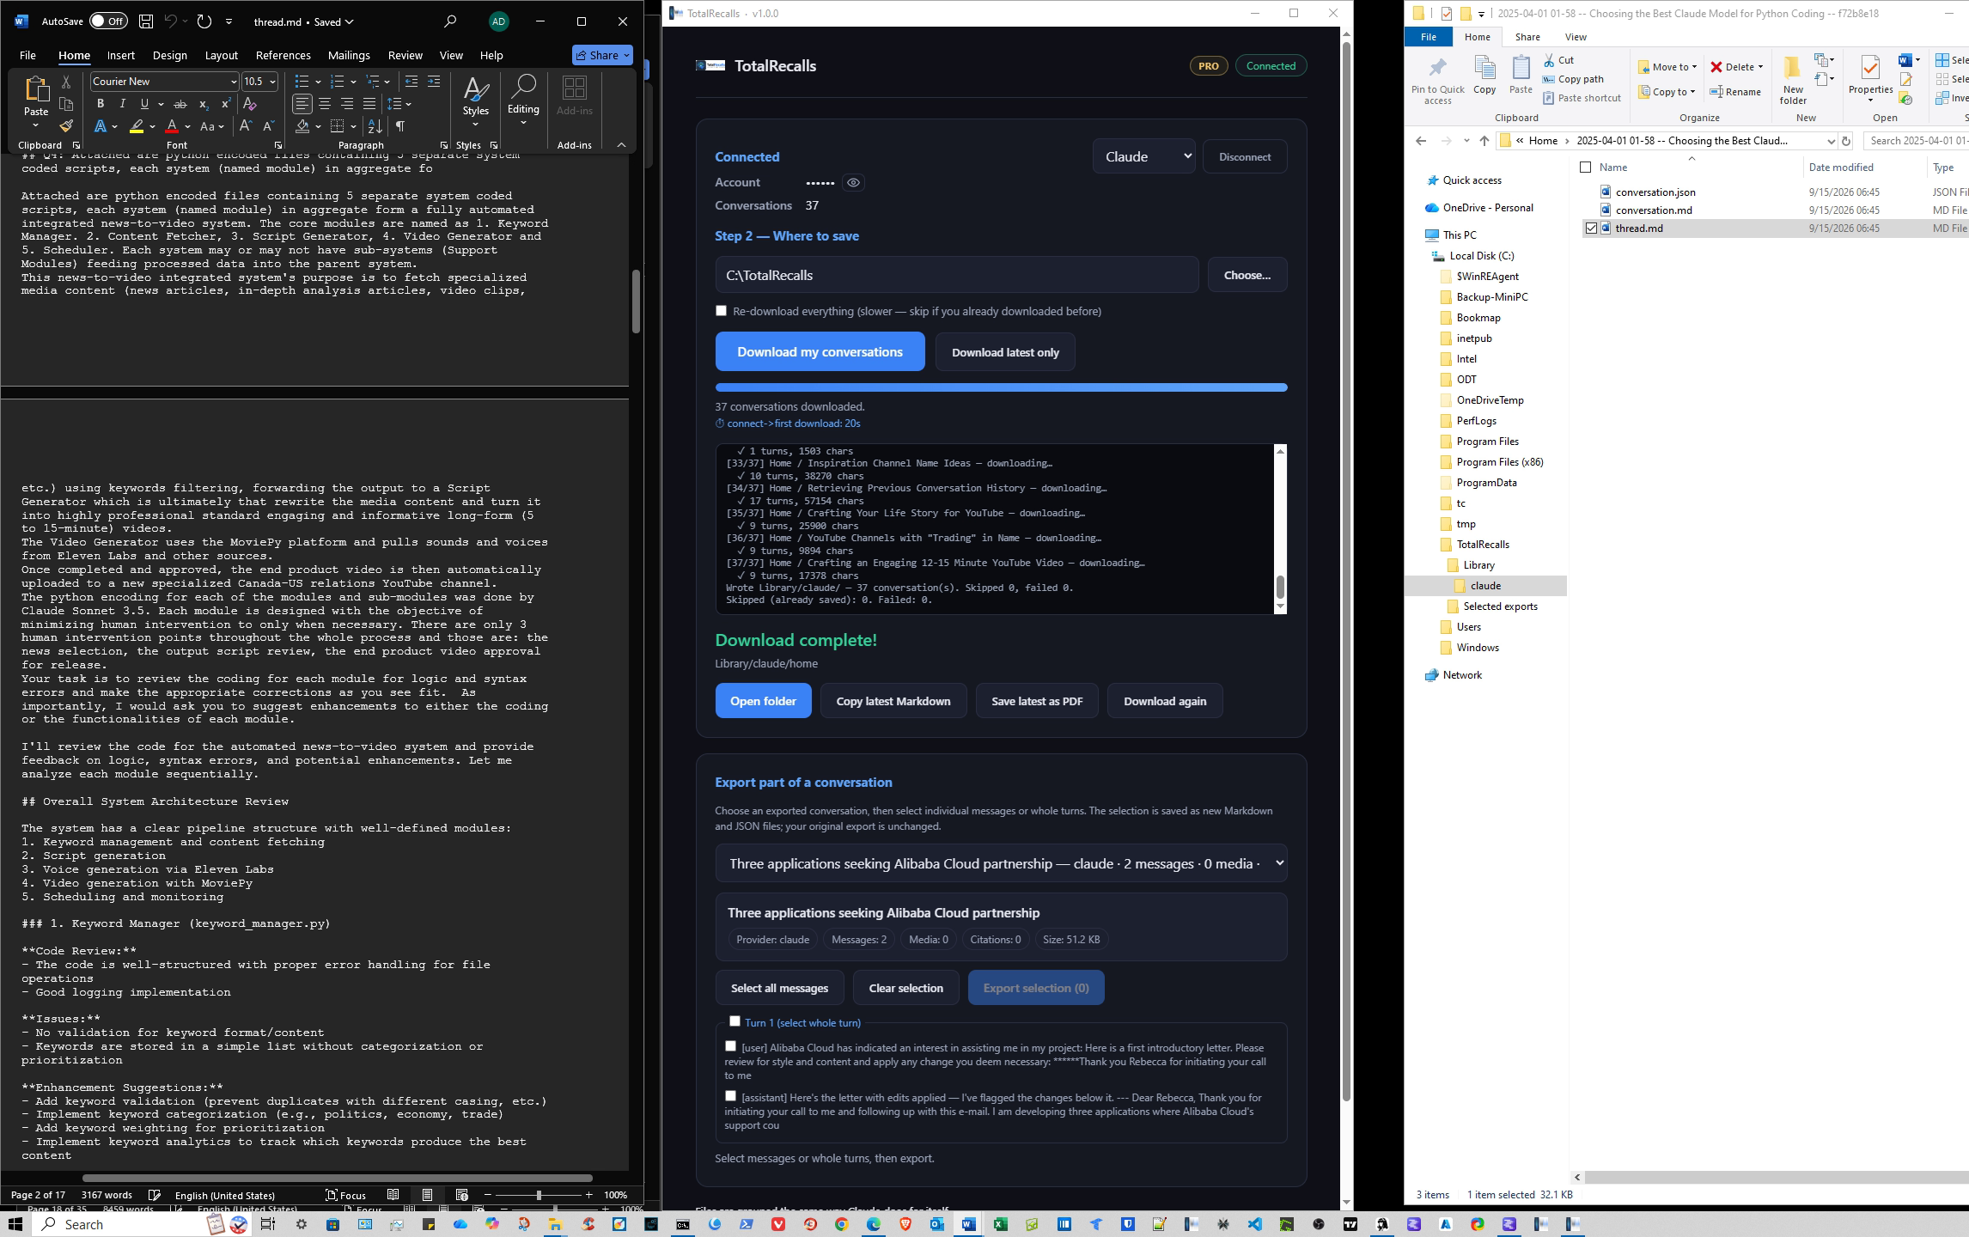Click Copy latest Markdown button
This screenshot has height=1237, width=1969.
pyautogui.click(x=893, y=701)
